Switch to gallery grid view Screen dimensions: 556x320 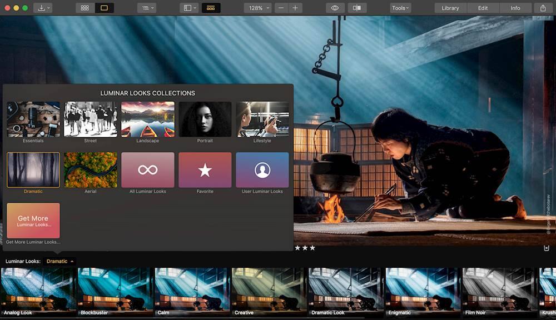click(85, 8)
